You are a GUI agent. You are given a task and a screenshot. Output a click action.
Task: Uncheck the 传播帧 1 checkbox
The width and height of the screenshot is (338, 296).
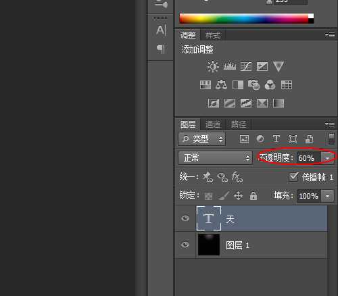[x=293, y=177]
